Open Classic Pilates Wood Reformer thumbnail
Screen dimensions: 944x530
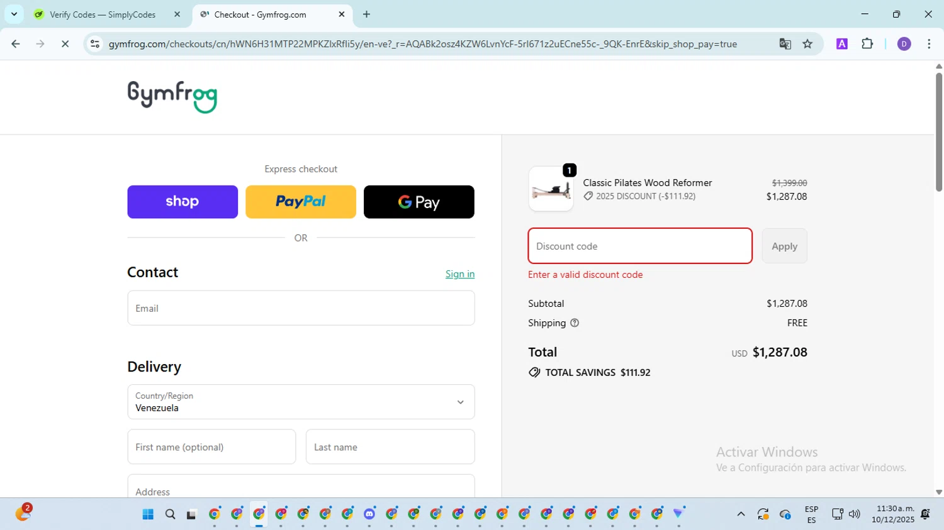pyautogui.click(x=551, y=189)
